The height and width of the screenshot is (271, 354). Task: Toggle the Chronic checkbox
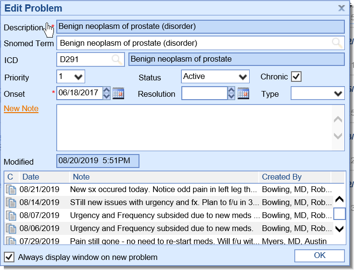(296, 77)
